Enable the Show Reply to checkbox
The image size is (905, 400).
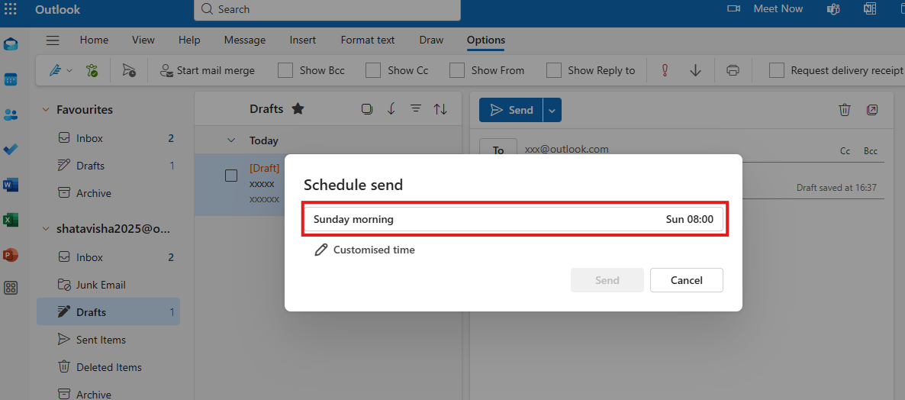[553, 70]
